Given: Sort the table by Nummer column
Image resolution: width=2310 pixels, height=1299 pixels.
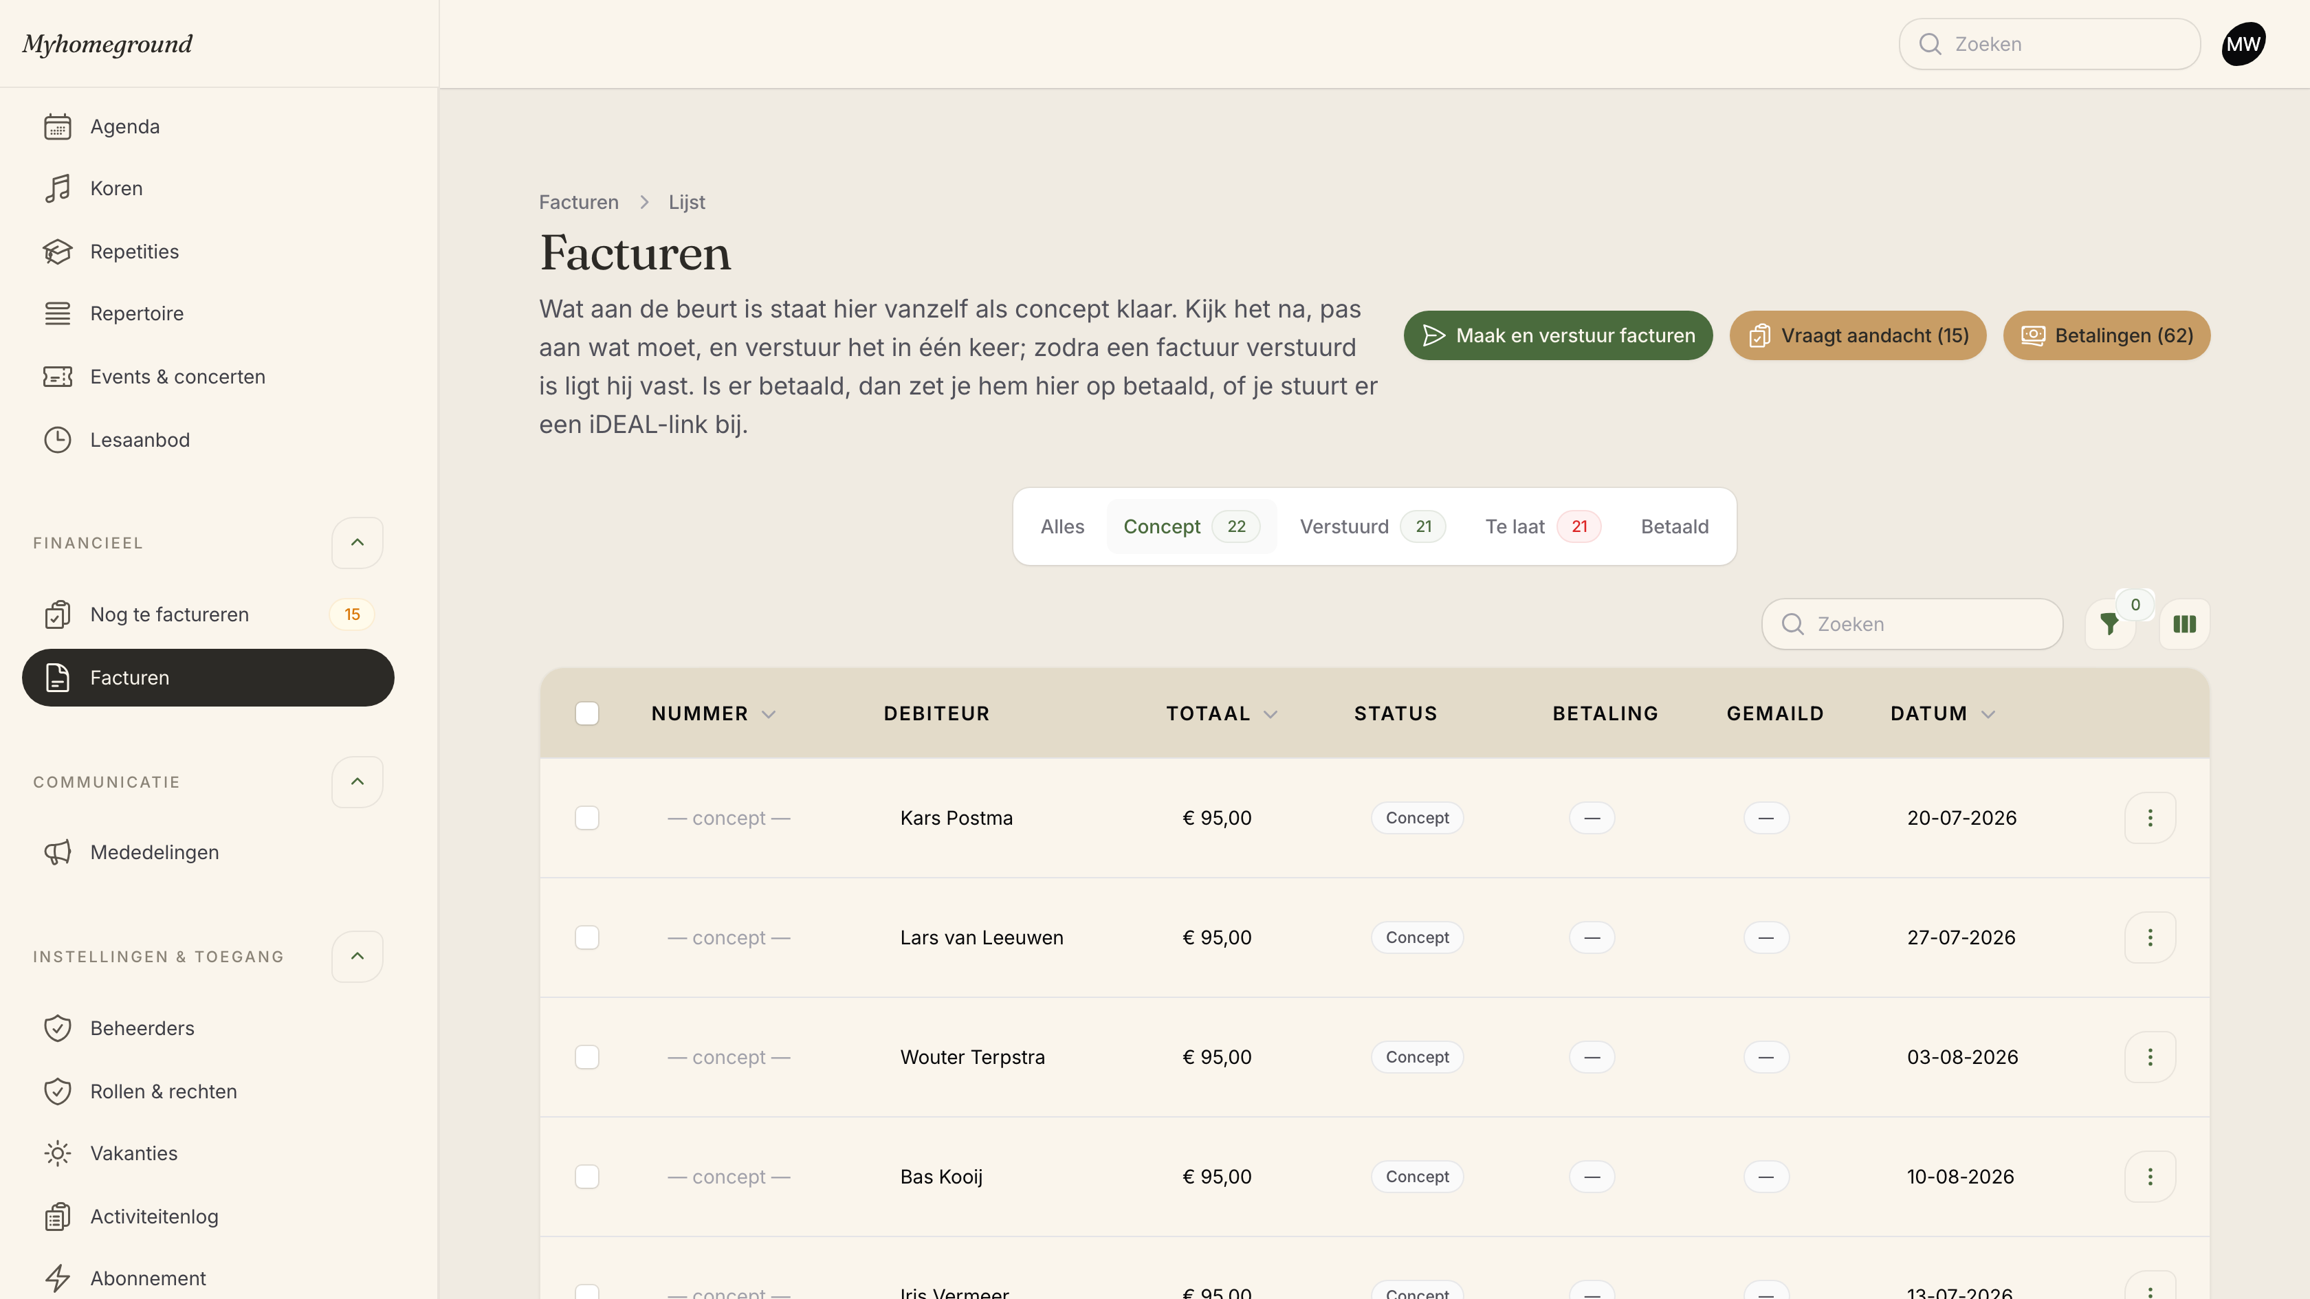Looking at the screenshot, I should pos(713,713).
